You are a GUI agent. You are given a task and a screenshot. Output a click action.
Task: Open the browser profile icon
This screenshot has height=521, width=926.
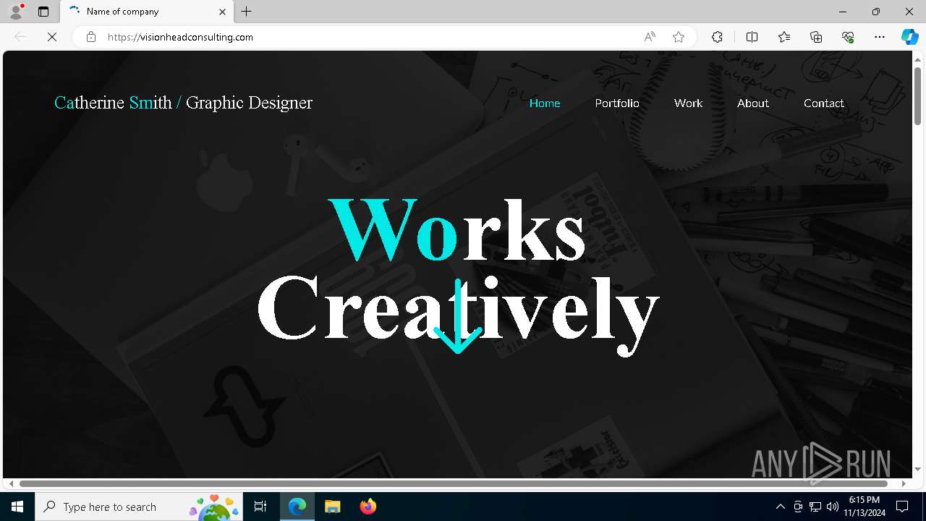coord(16,12)
